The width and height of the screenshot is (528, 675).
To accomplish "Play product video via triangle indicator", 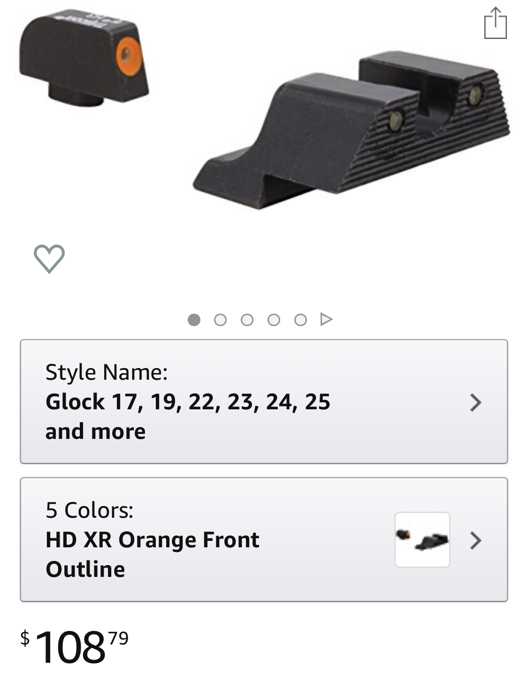I will 326,320.
